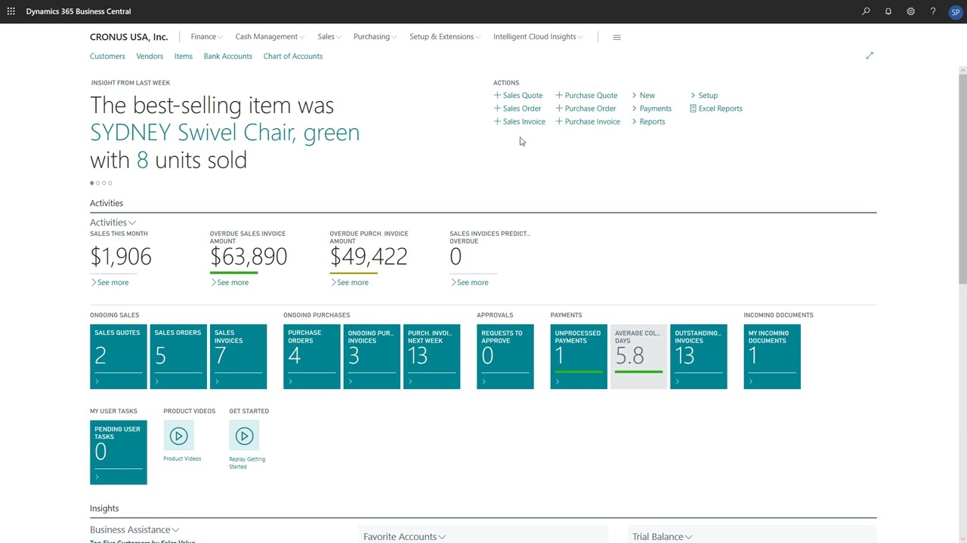Create a new Purchase Order
Screen dimensions: 967x543
585,109
